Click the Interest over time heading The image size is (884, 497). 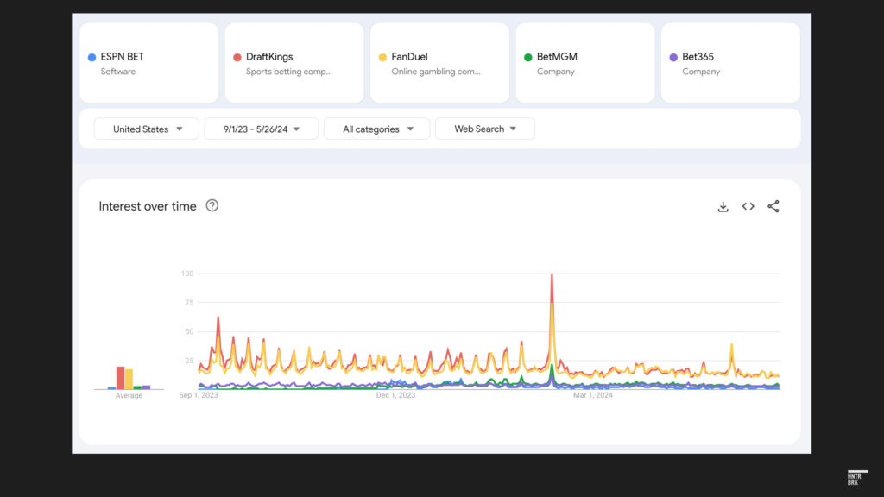click(148, 206)
